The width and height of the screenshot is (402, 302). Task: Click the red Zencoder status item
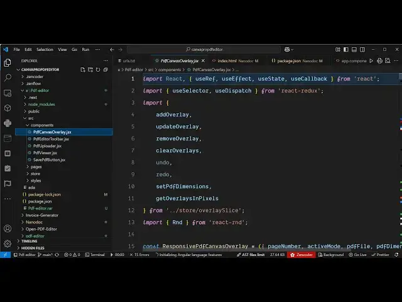click(301, 255)
